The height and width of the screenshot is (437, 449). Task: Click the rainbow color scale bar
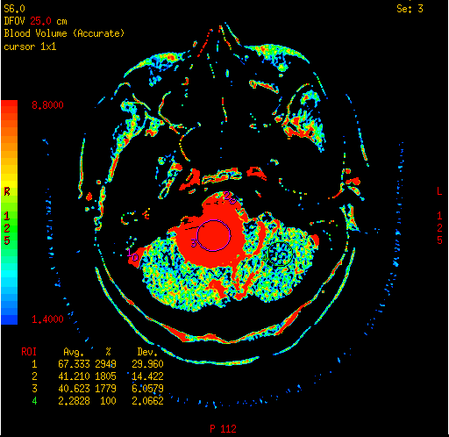pos(9,212)
